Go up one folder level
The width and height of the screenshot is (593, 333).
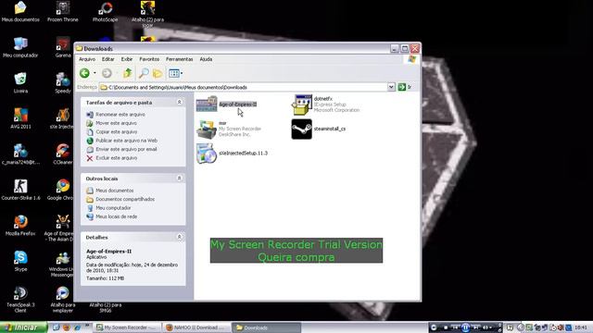[128, 73]
